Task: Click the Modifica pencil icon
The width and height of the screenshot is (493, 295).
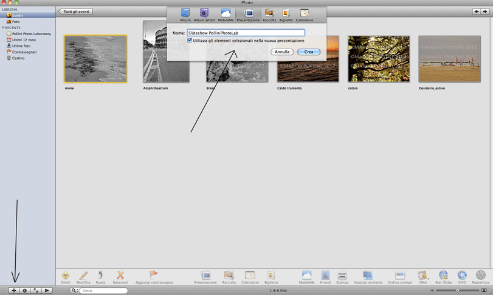Action: coord(83,277)
